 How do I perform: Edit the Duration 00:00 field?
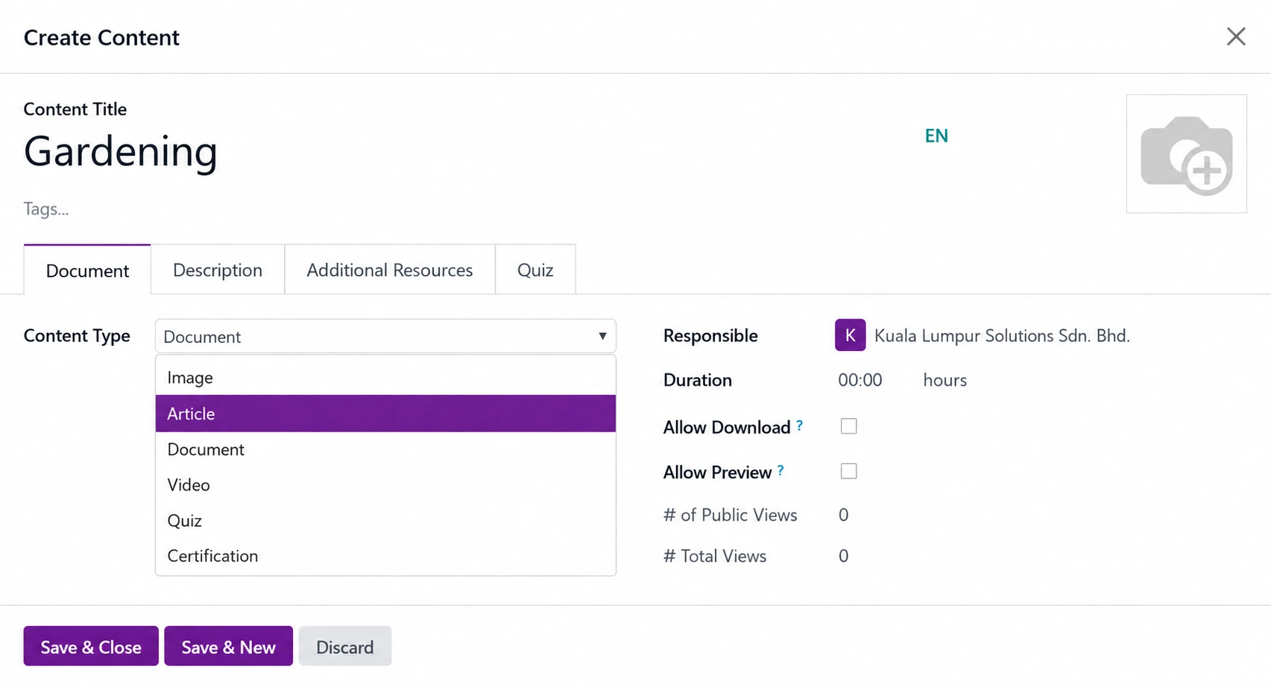tap(860, 380)
